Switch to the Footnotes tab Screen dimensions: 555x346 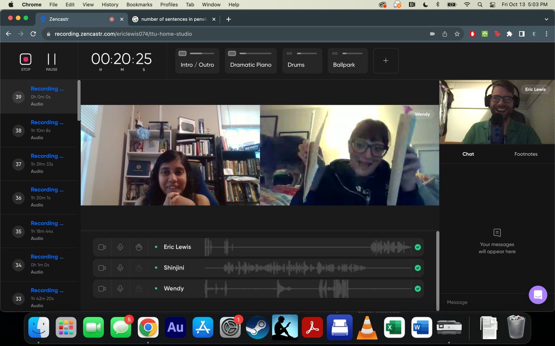click(525, 154)
